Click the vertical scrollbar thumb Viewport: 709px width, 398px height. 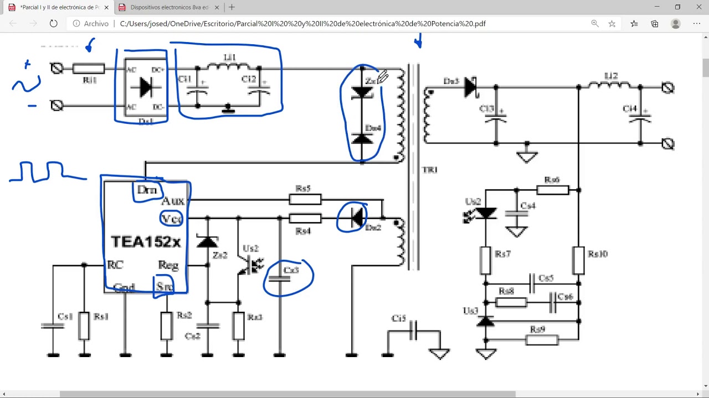pyautogui.click(x=706, y=67)
